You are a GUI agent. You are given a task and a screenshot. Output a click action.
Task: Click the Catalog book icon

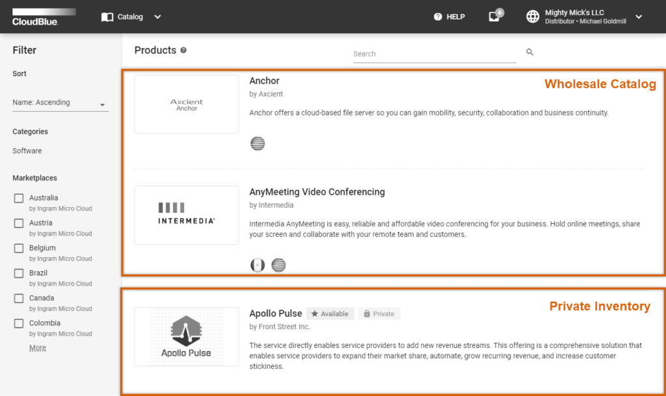coord(107,17)
